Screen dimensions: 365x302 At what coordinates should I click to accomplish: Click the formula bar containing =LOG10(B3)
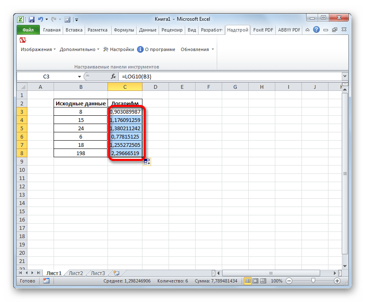[x=228, y=77]
